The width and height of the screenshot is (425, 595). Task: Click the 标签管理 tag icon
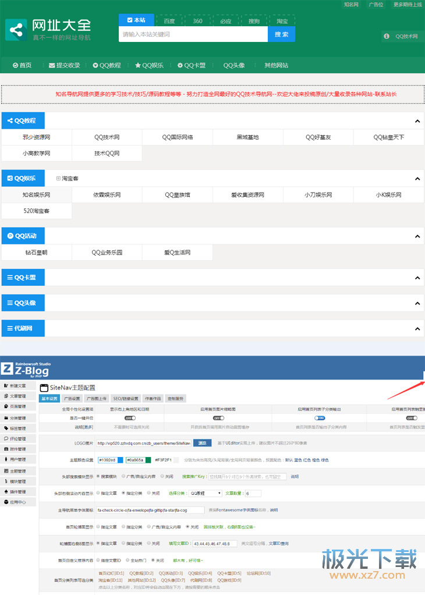[6, 428]
